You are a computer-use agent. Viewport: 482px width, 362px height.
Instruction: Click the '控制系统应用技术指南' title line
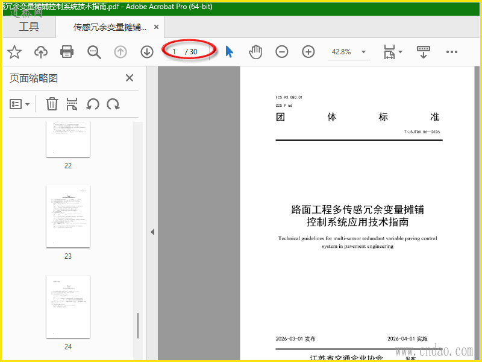click(357, 222)
